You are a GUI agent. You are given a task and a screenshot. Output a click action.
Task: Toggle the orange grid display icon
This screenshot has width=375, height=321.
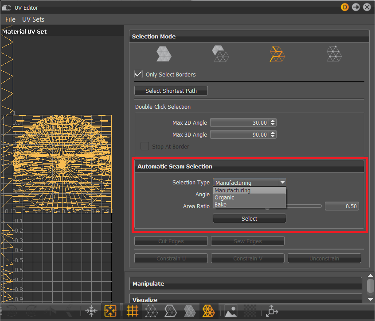132,311
